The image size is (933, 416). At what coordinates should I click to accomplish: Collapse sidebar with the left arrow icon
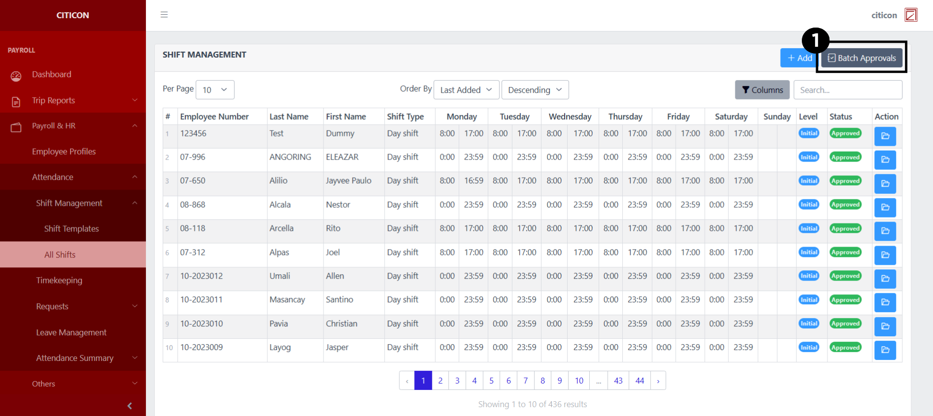click(130, 406)
